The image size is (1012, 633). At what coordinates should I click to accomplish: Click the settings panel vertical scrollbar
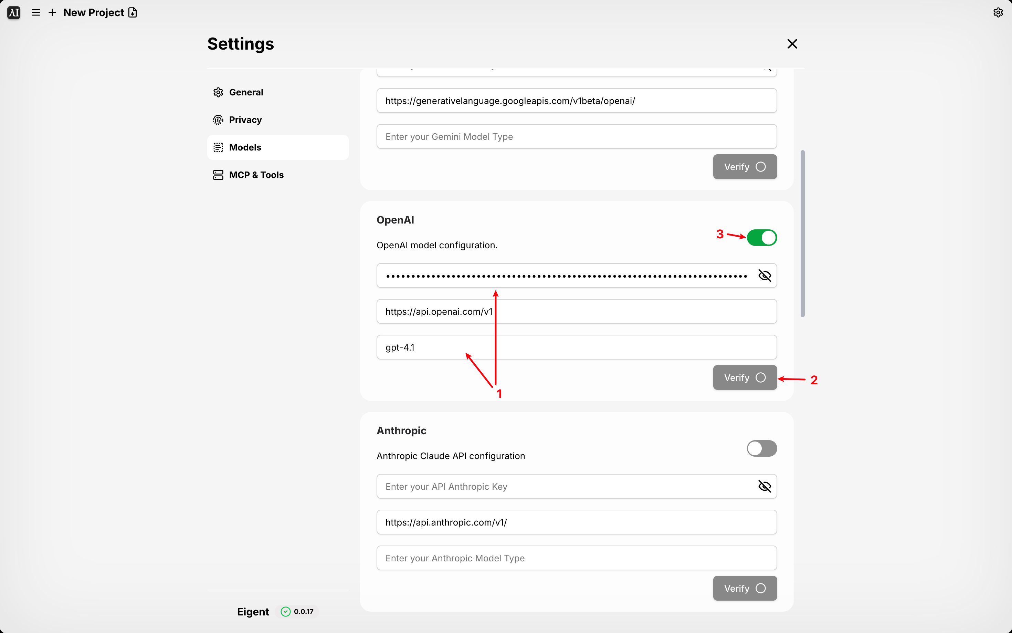802,233
